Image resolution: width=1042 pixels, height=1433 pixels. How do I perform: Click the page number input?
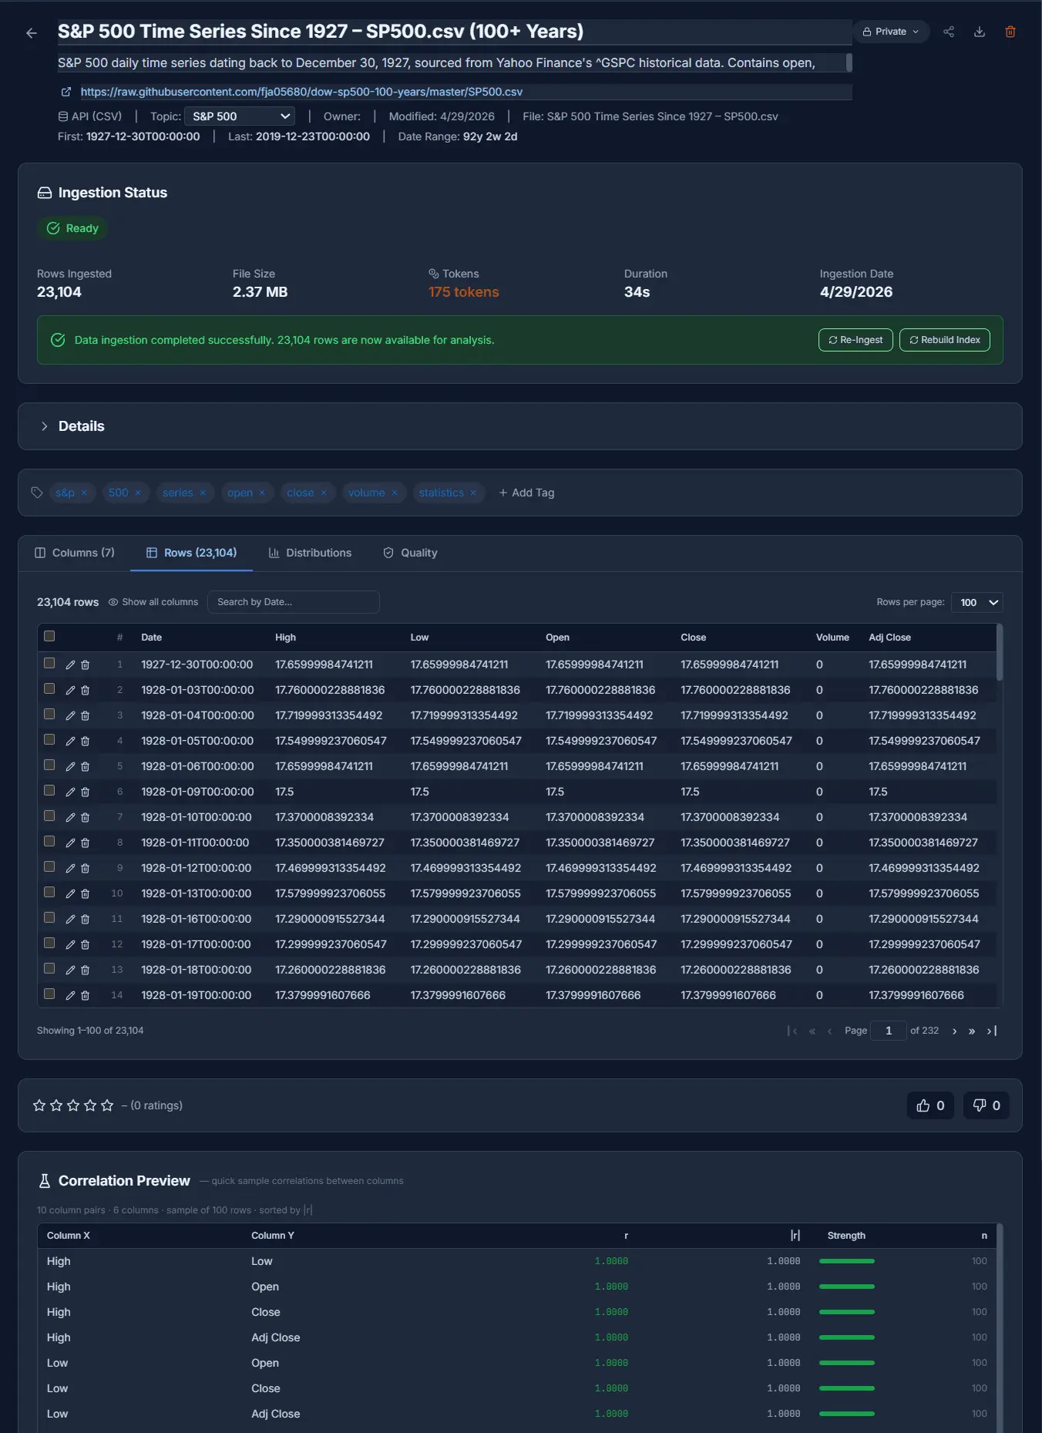[888, 1031]
